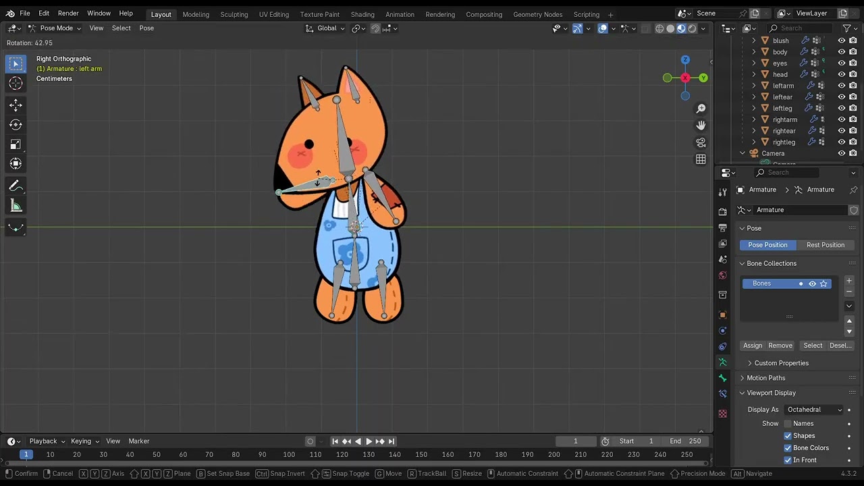
Task: Choose the Move tool in toolbar
Action: (x=16, y=105)
